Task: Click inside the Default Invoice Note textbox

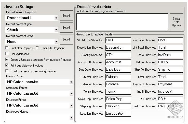Action: [x=122, y=22]
